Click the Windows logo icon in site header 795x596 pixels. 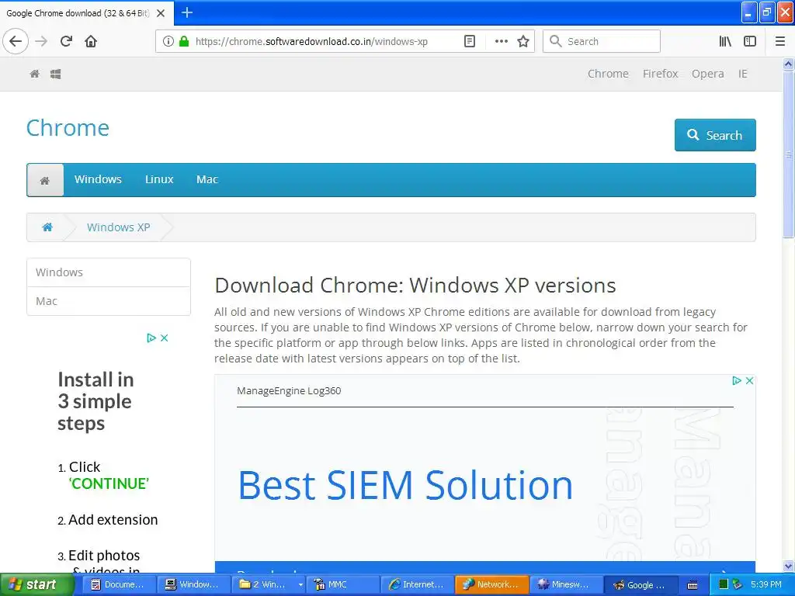click(x=56, y=74)
